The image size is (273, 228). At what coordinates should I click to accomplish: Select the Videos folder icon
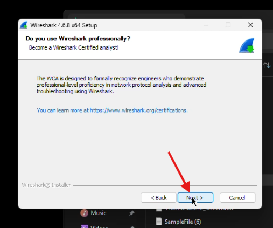pyautogui.click(x=84, y=226)
